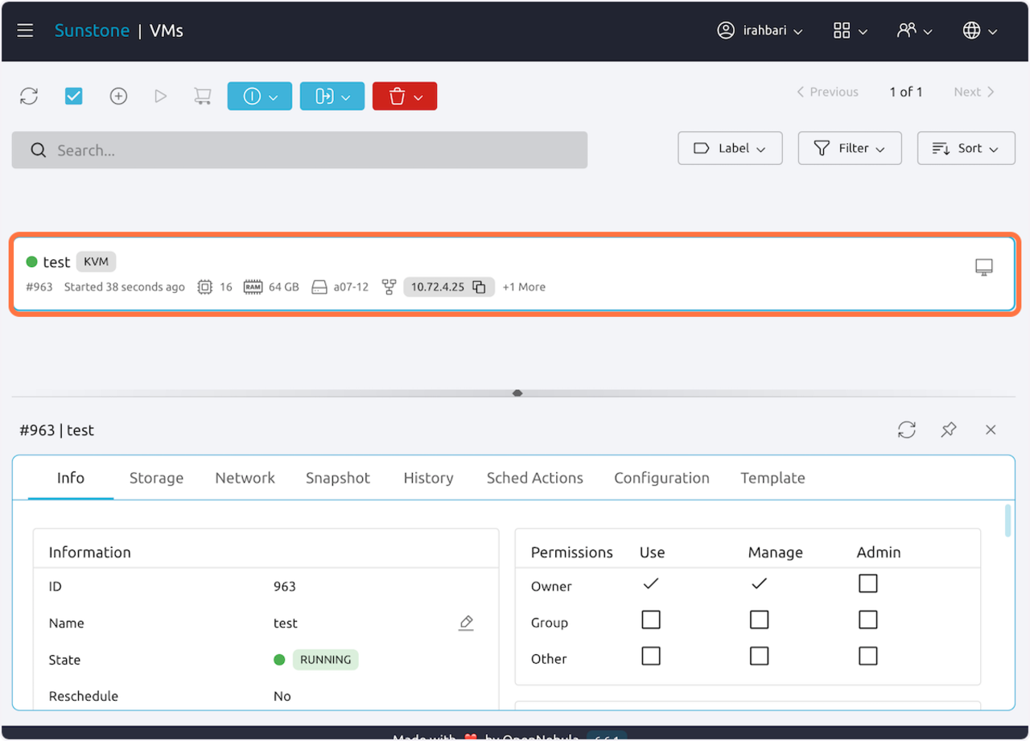Click the resume play icon

click(160, 97)
